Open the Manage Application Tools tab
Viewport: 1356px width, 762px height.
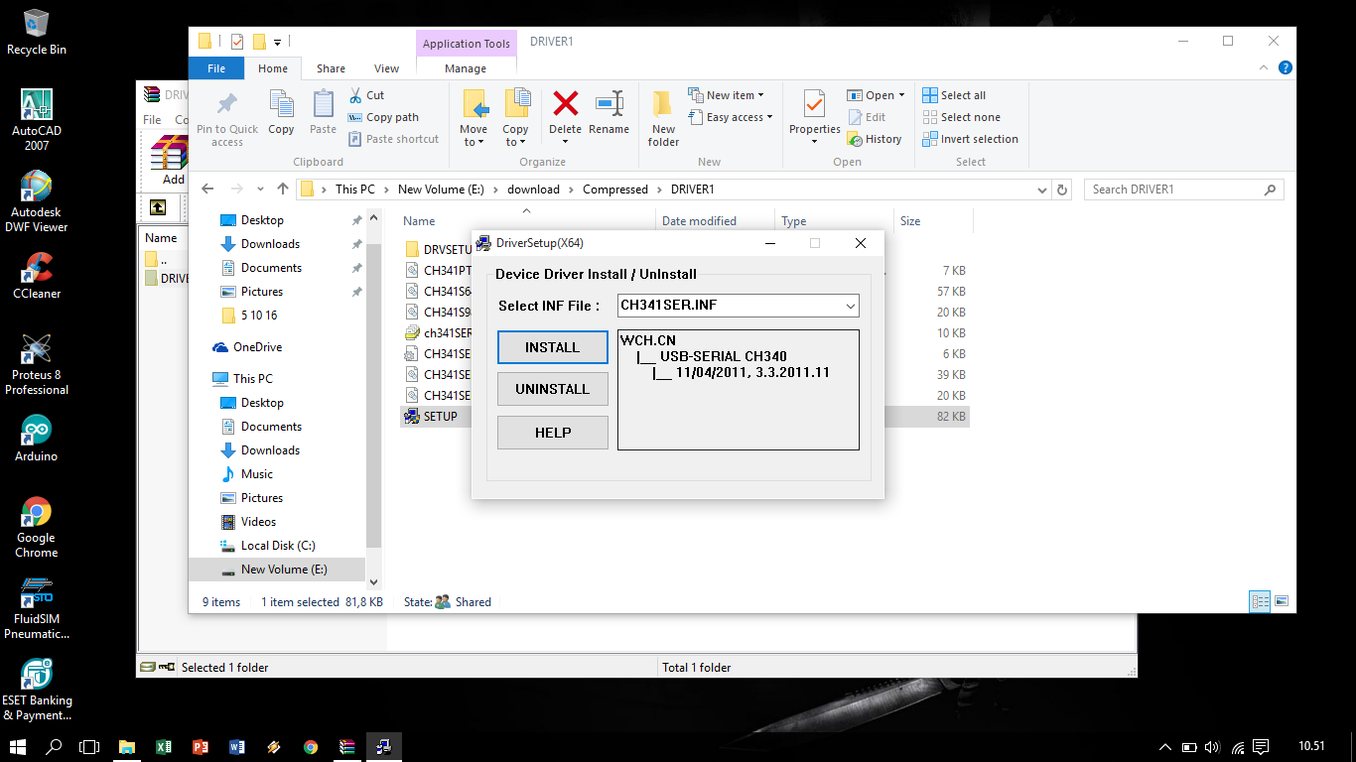[466, 68]
